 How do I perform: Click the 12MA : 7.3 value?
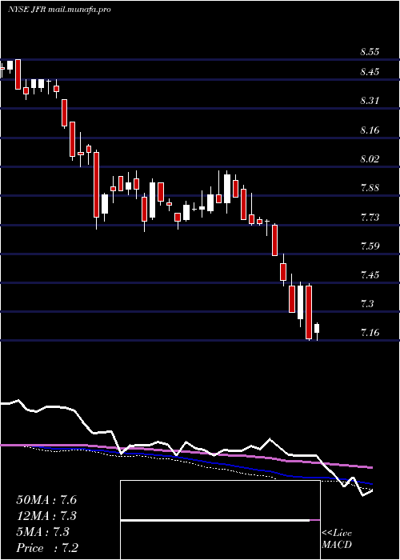click(46, 516)
